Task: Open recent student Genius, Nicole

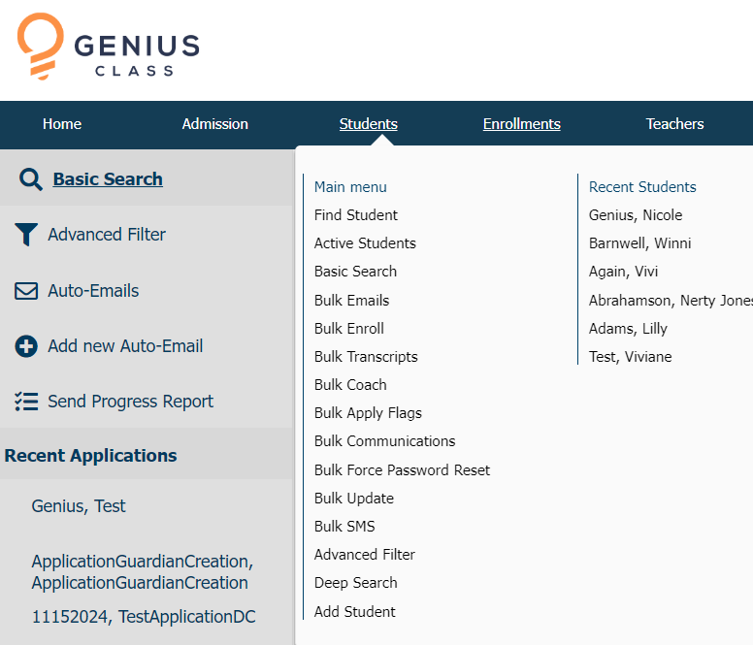Action: click(x=636, y=215)
